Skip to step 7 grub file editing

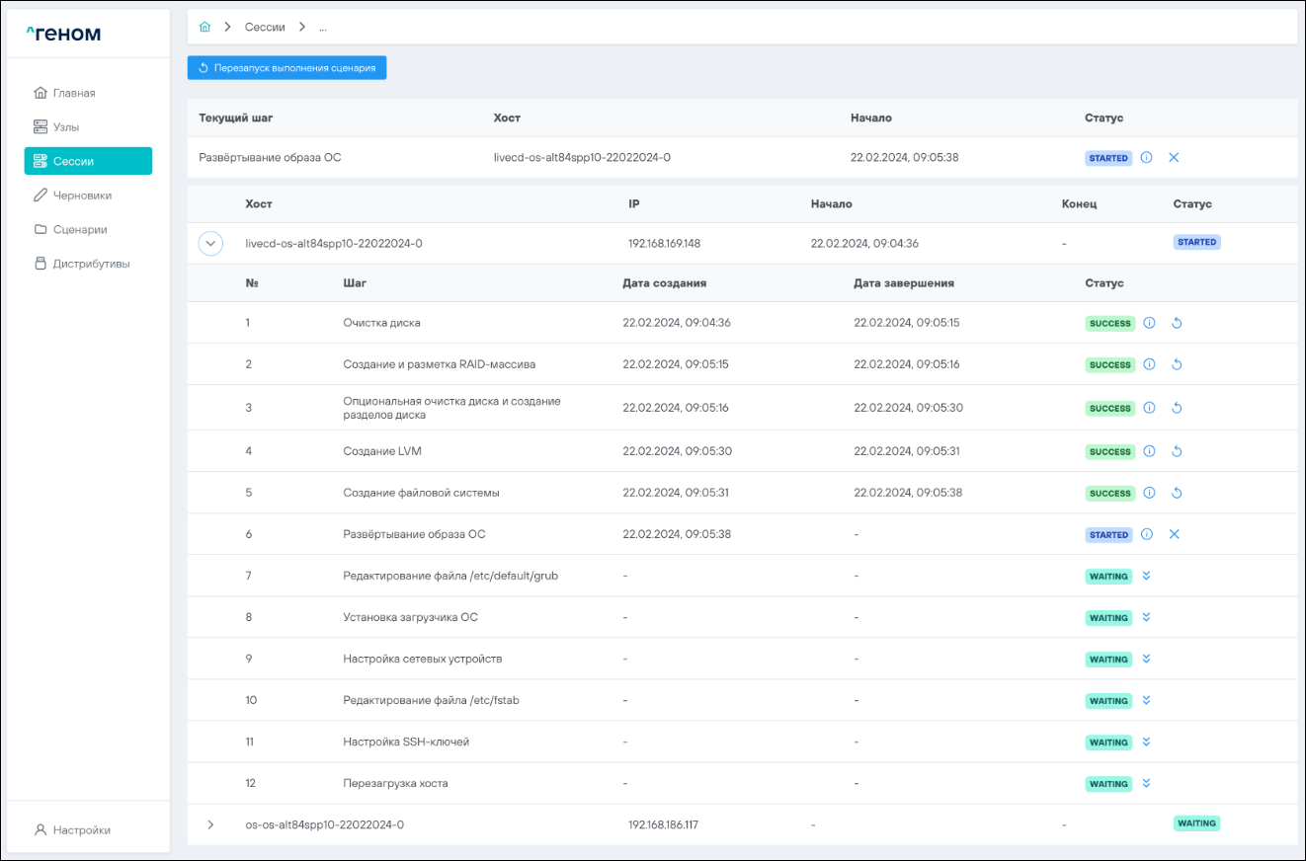tap(1147, 576)
